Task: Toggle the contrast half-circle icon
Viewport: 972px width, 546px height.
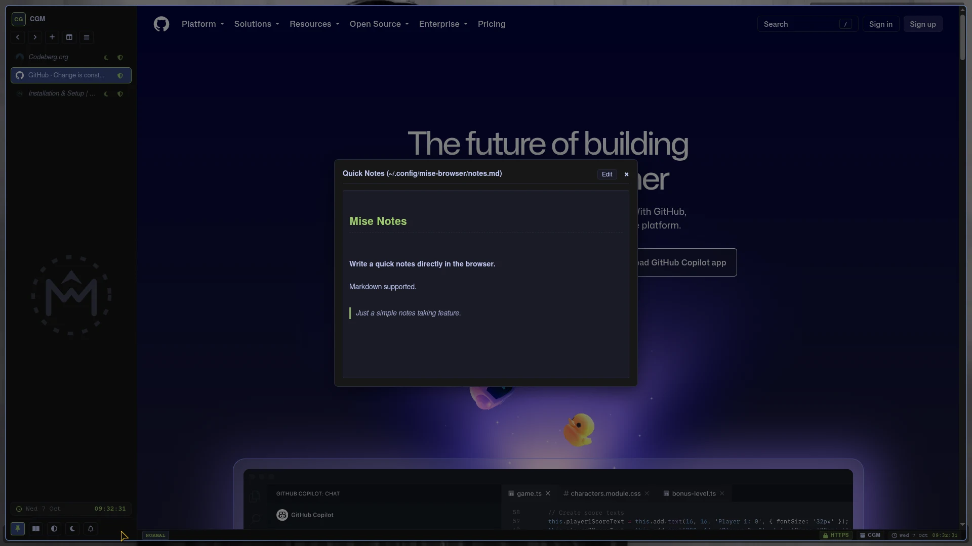Action: [54, 529]
